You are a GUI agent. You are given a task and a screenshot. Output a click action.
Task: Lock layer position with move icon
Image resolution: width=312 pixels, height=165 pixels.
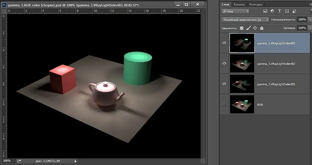click(255, 28)
